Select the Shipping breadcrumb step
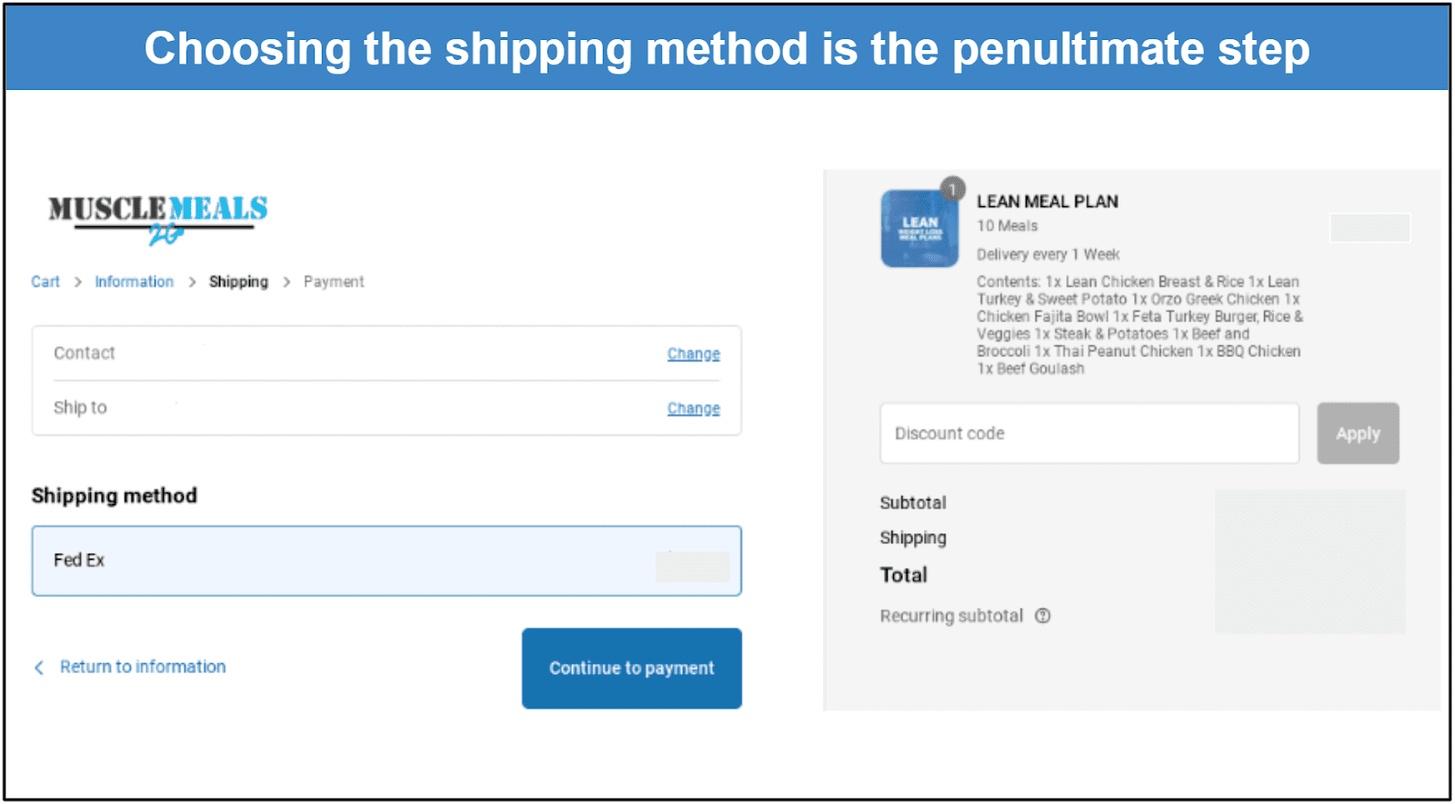Image resolution: width=1455 pixels, height=804 pixels. click(238, 282)
